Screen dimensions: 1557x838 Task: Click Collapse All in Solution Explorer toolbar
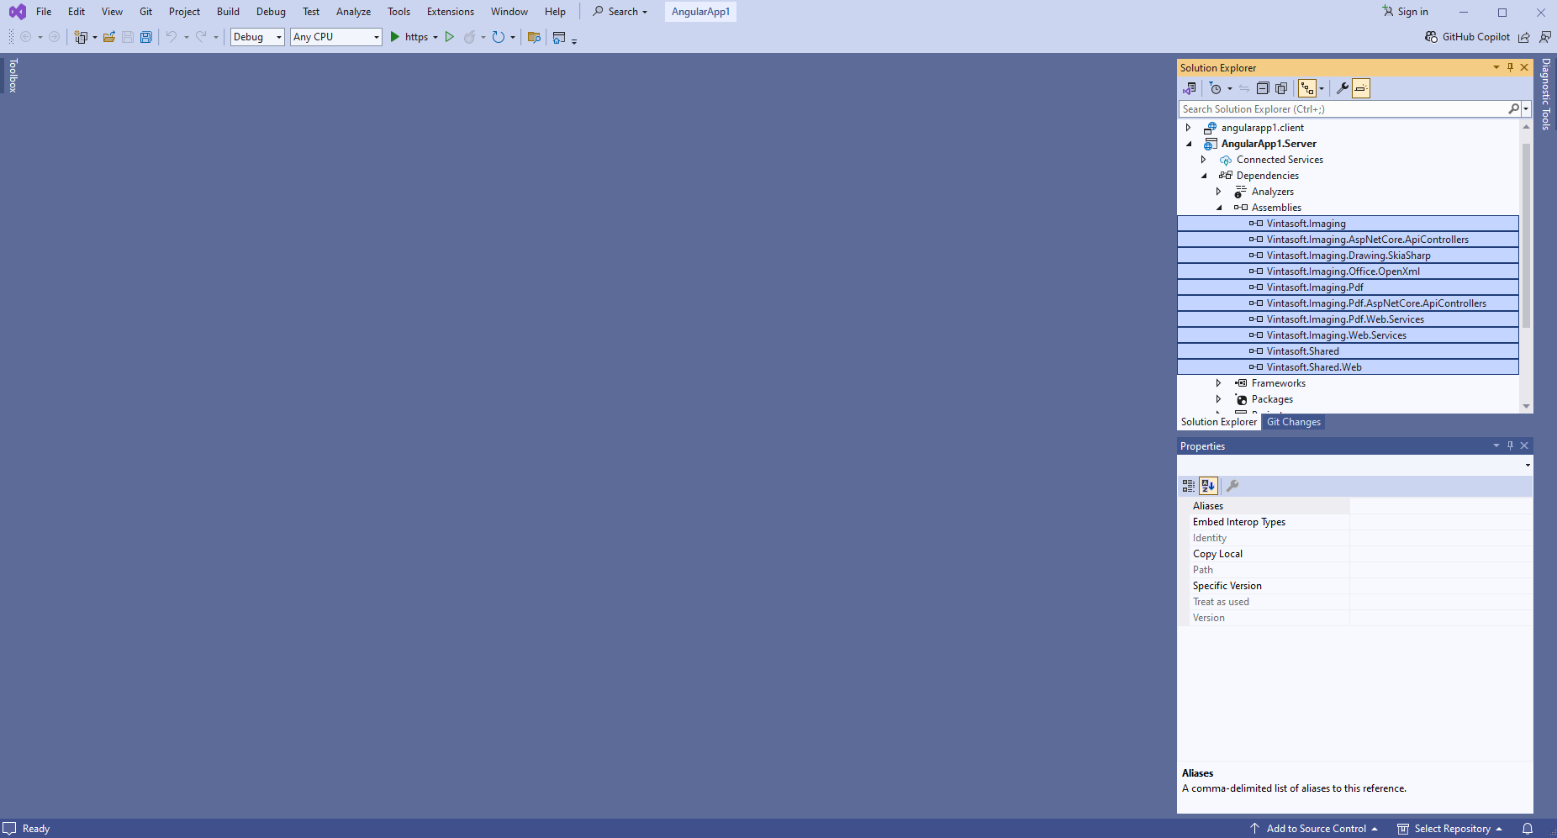pyautogui.click(x=1263, y=88)
